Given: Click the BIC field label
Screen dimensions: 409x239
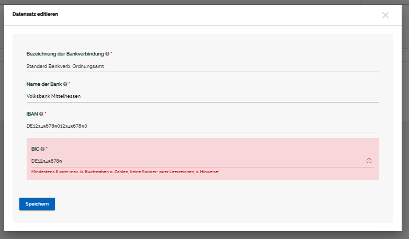Looking at the screenshot, I should tap(35, 149).
